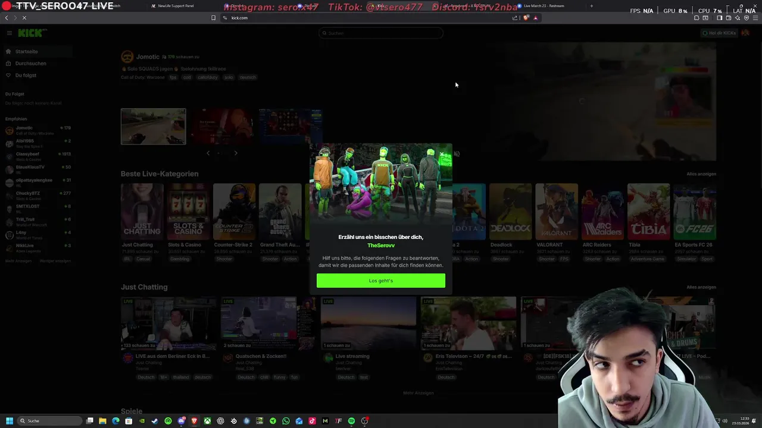The height and width of the screenshot is (428, 762).
Task: Stop page loading with the X button
Action: (x=24, y=18)
